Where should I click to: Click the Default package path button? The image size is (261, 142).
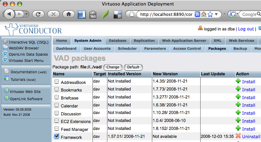pos(133,67)
